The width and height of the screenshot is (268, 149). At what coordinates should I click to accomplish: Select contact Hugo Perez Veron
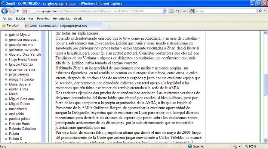click(23, 59)
